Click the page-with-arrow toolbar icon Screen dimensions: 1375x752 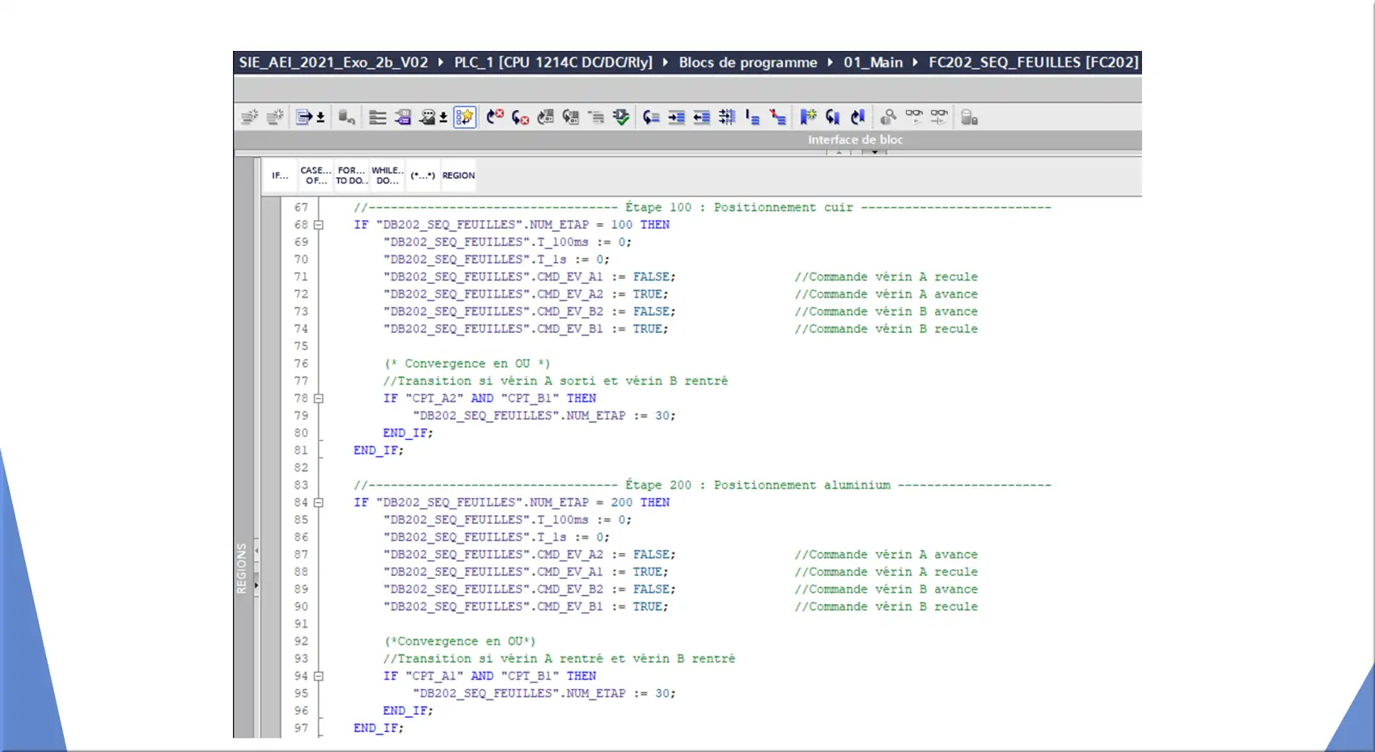304,117
